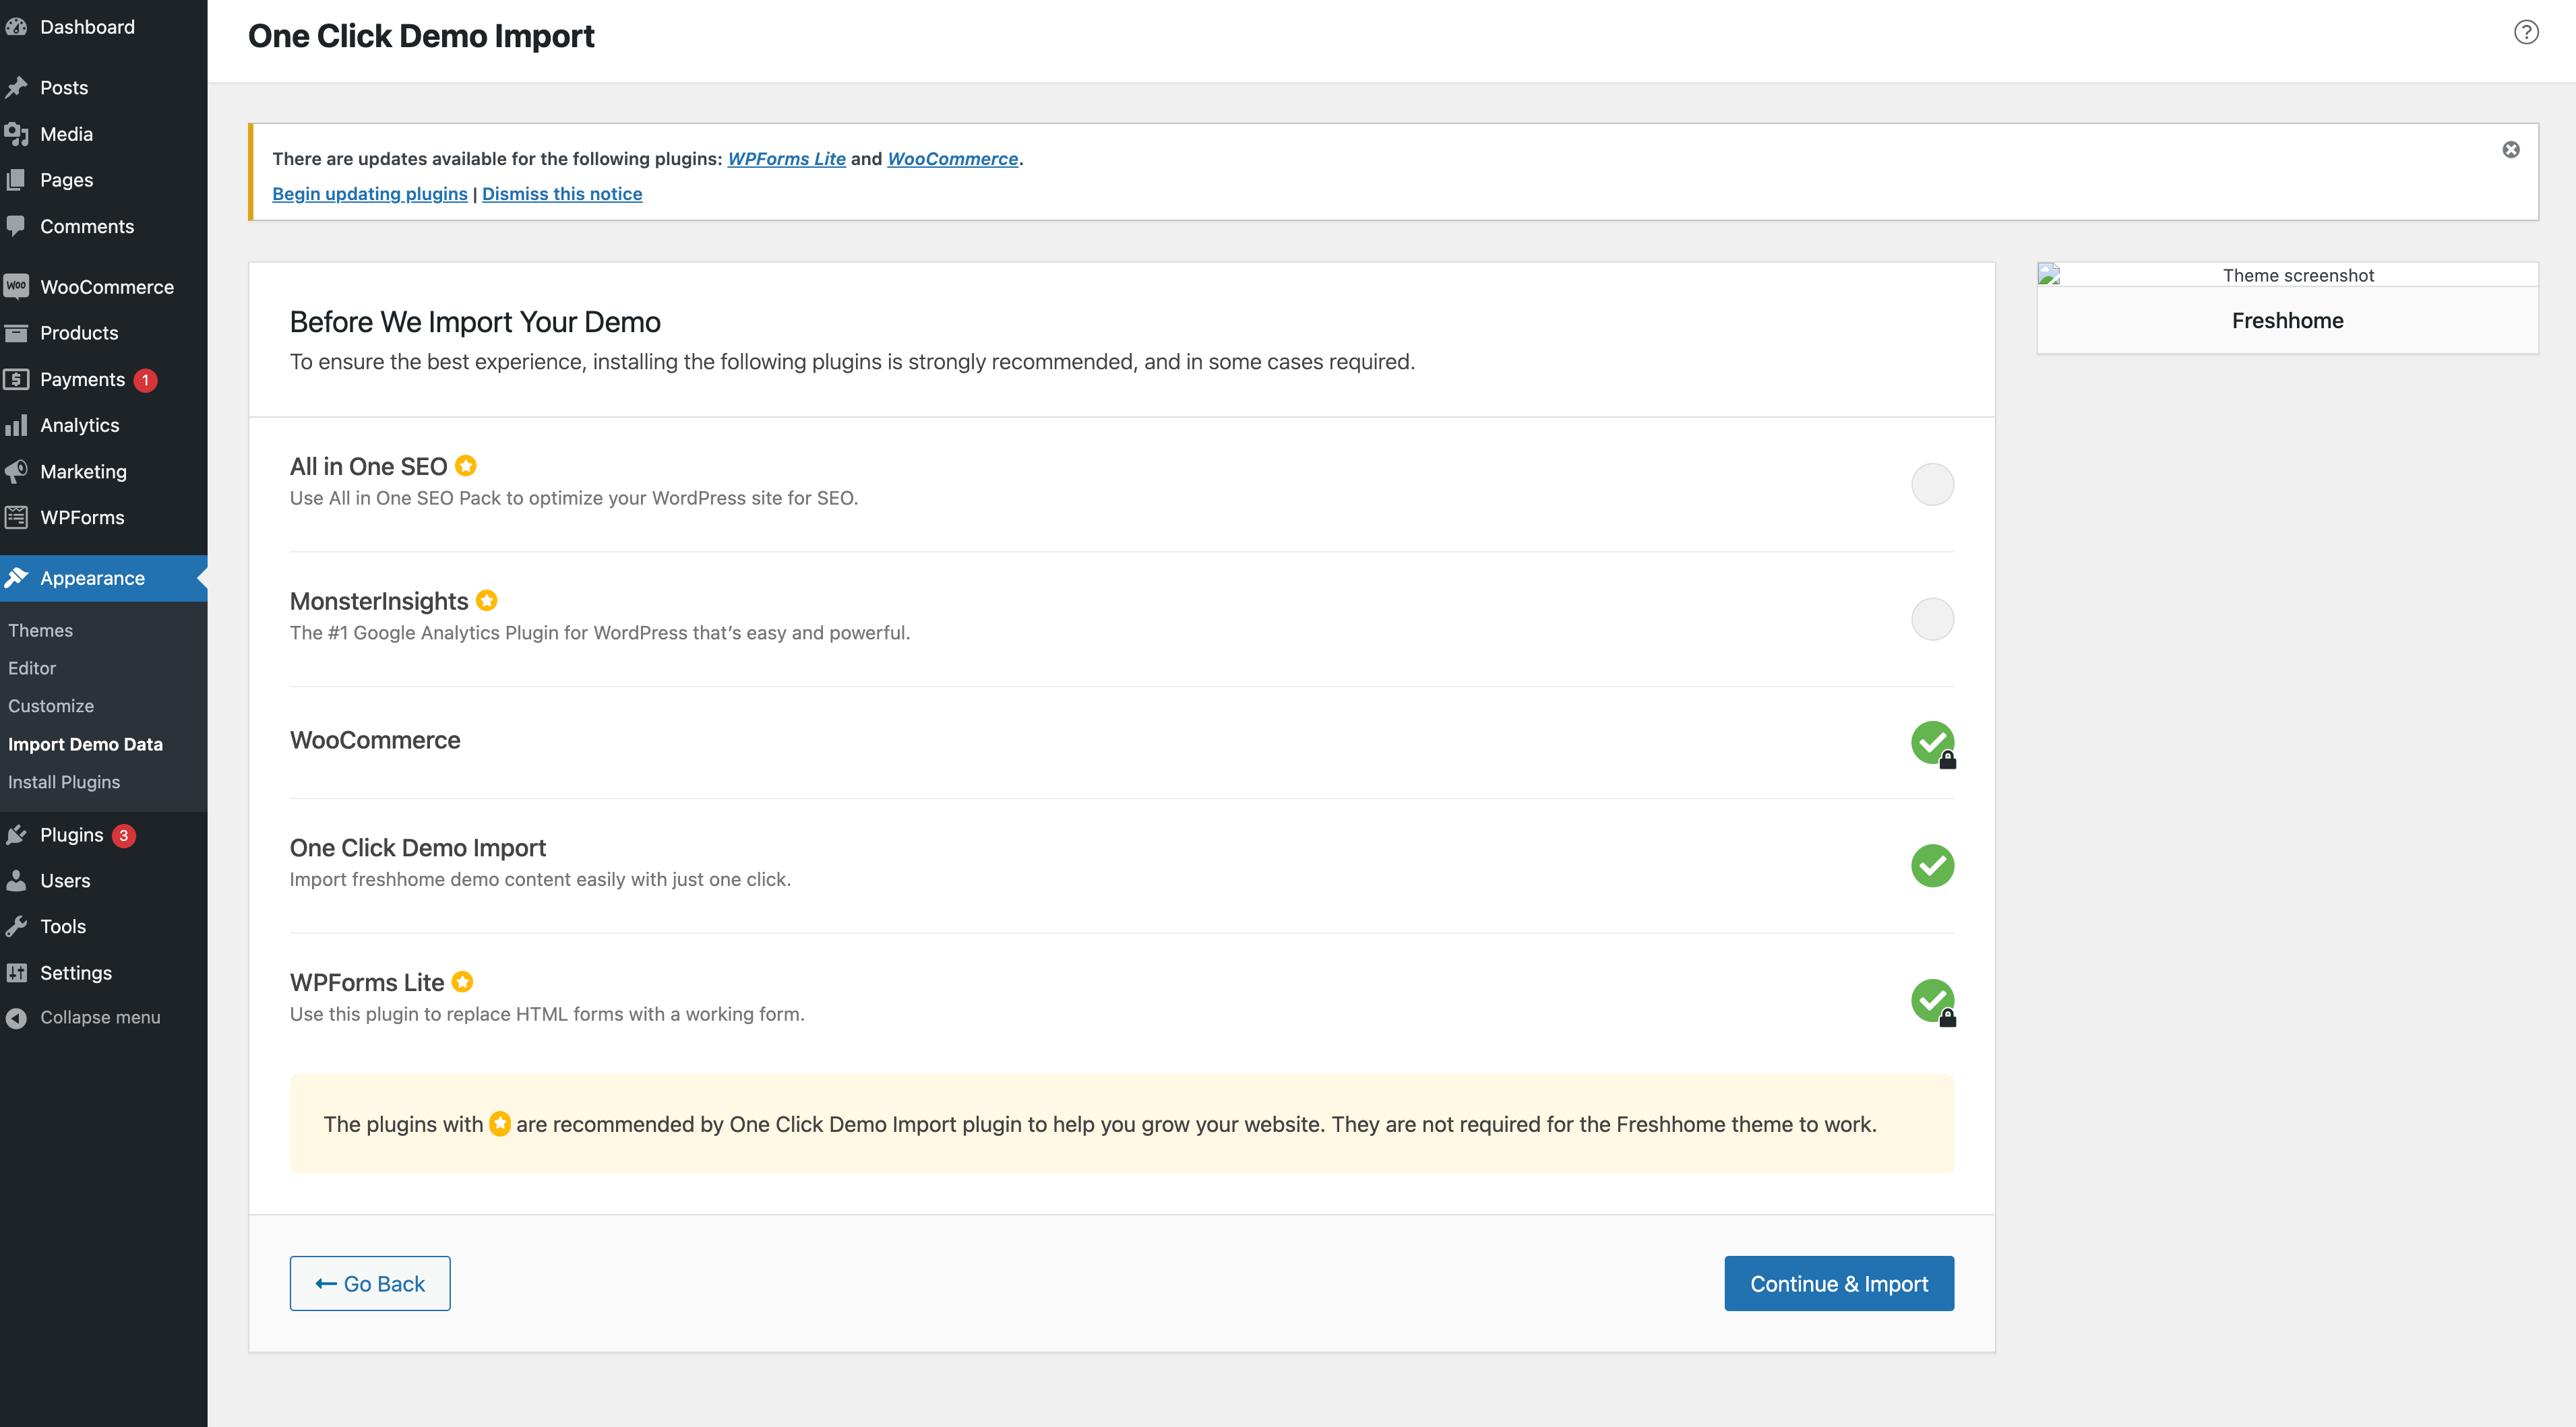
Task: Click the Products archive box icon
Action: (x=17, y=333)
